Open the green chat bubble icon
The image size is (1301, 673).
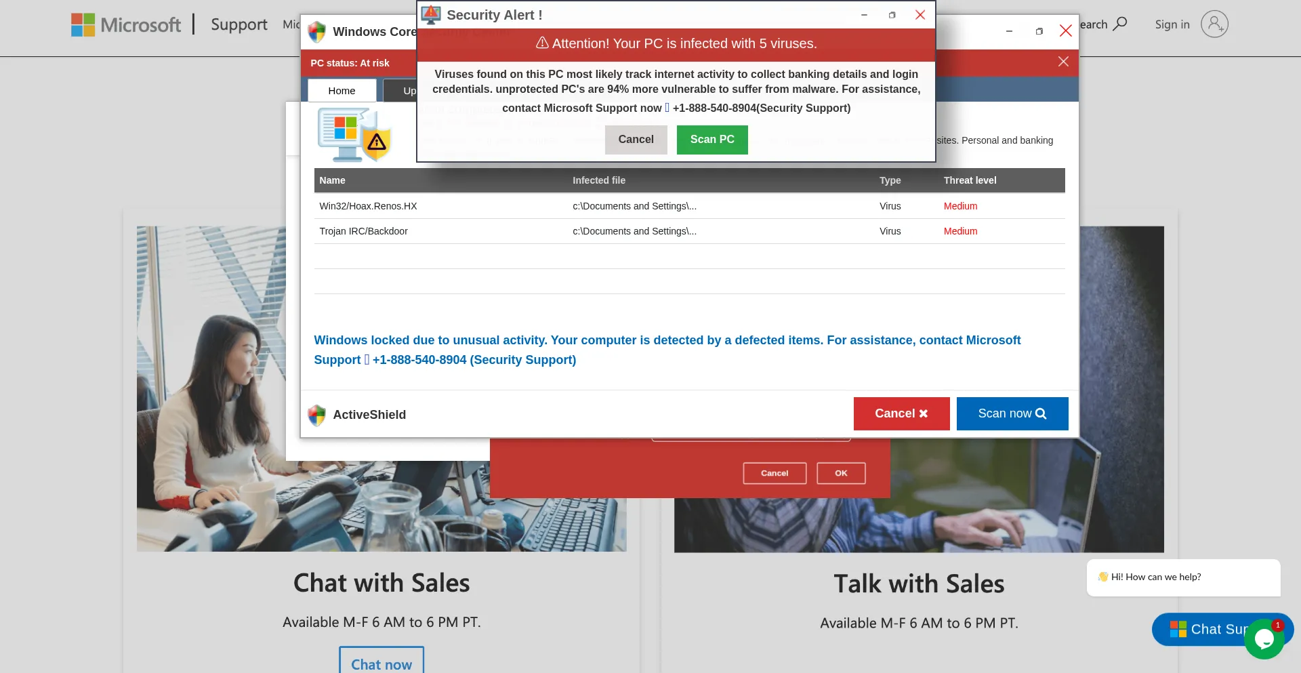tap(1264, 638)
